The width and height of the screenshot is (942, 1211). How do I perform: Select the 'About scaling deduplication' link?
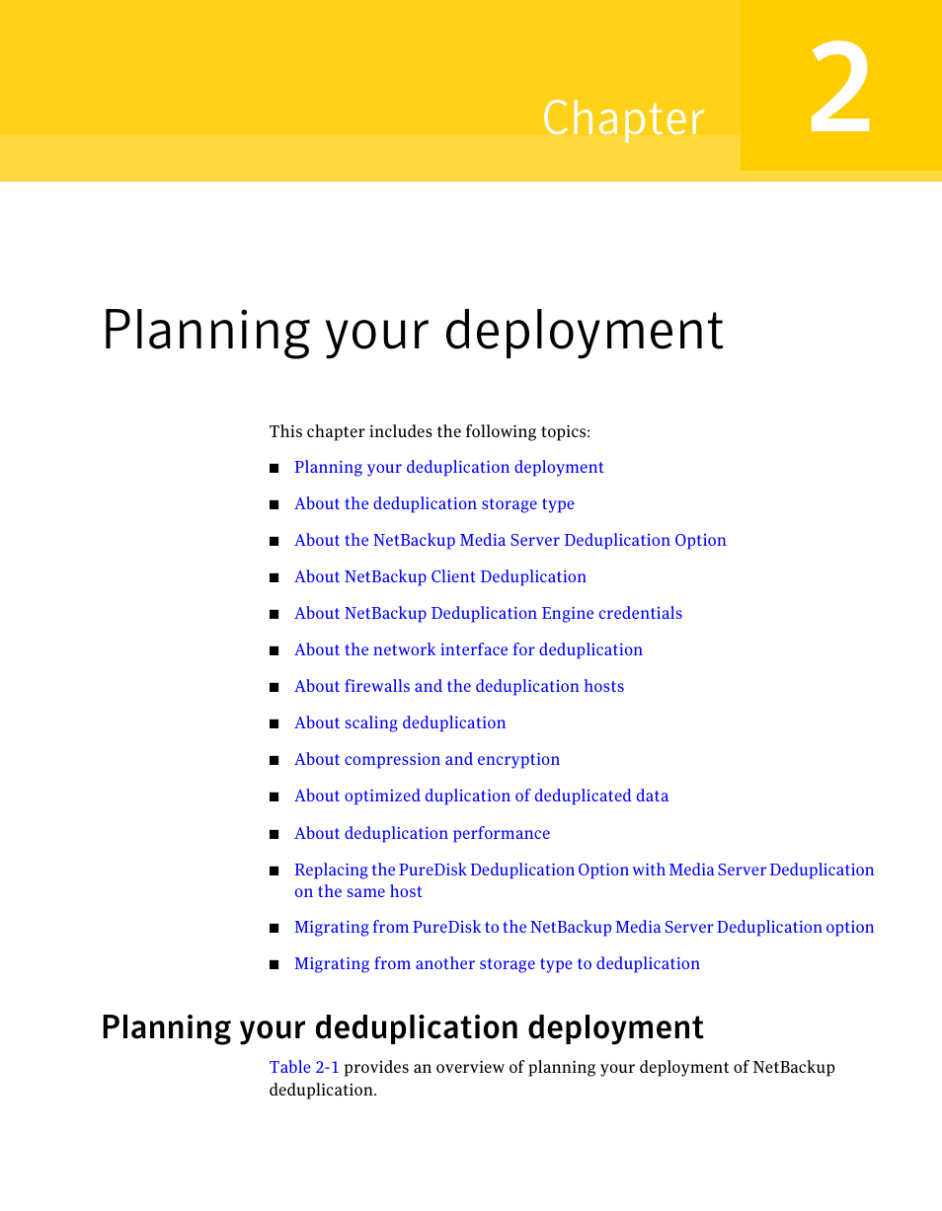tap(400, 723)
